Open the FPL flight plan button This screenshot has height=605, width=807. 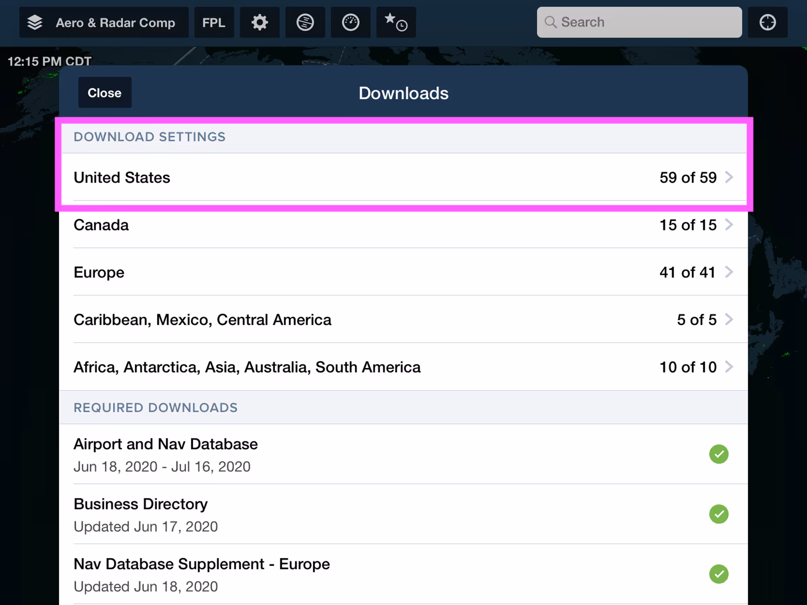[x=214, y=23]
